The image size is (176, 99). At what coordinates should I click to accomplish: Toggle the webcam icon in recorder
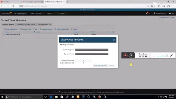click(x=167, y=55)
